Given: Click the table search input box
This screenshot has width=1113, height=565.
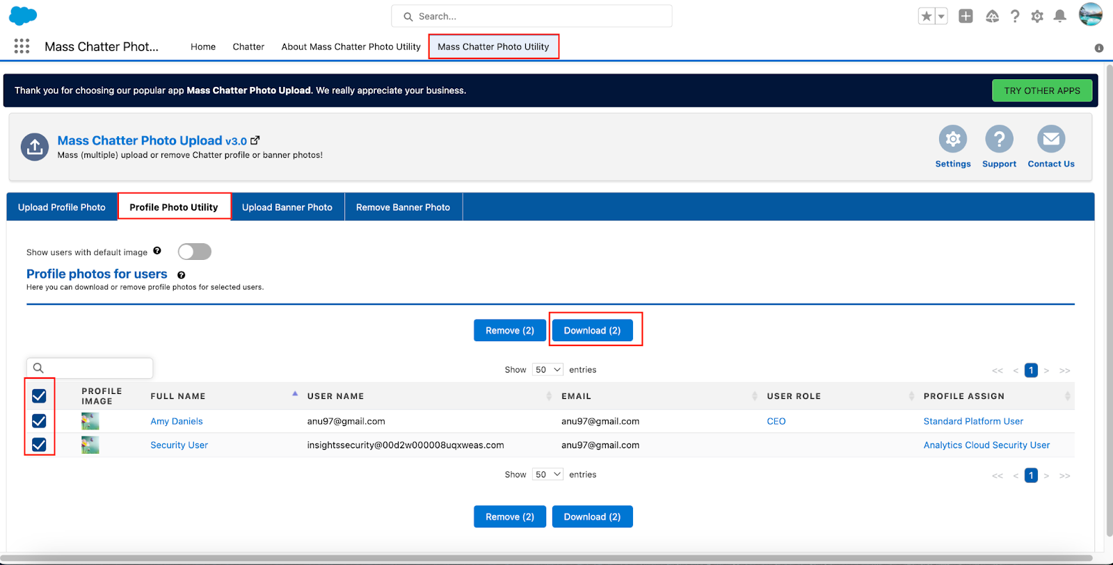Looking at the screenshot, I should coord(90,368).
